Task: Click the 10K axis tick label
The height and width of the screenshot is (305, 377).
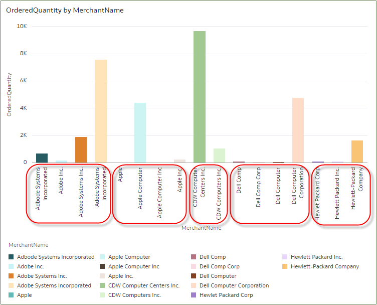Action: (22, 26)
